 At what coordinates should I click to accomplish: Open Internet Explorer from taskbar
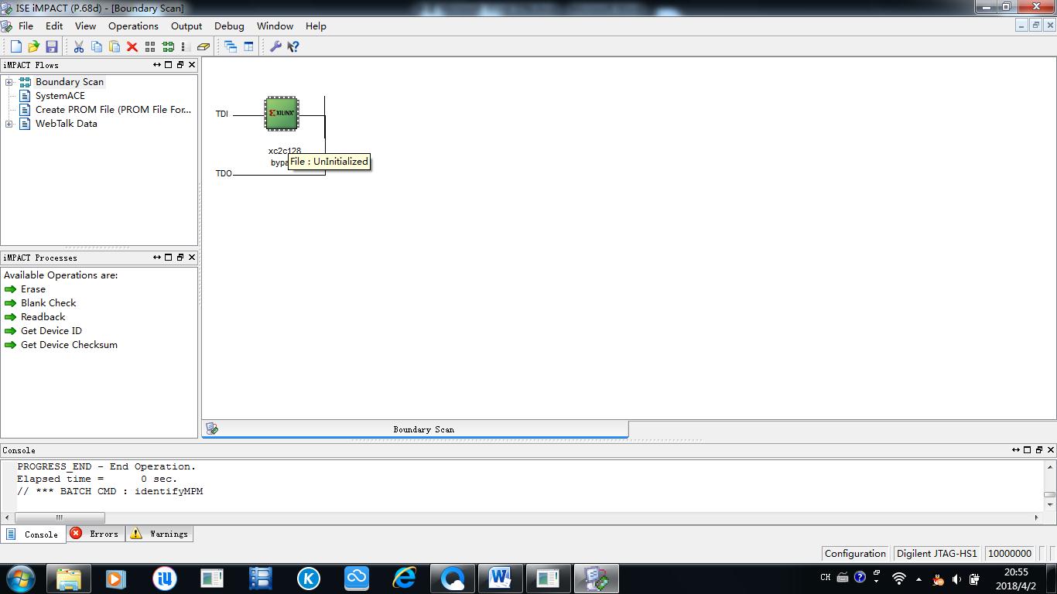click(x=404, y=578)
